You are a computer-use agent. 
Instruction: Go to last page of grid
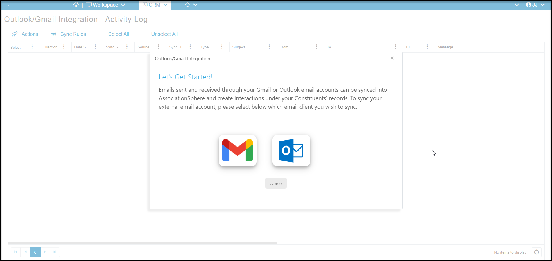[55, 252]
